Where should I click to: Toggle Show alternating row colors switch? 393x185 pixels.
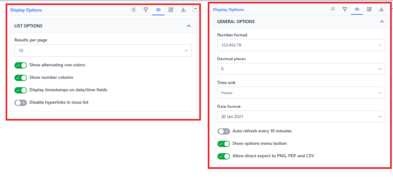click(x=21, y=65)
